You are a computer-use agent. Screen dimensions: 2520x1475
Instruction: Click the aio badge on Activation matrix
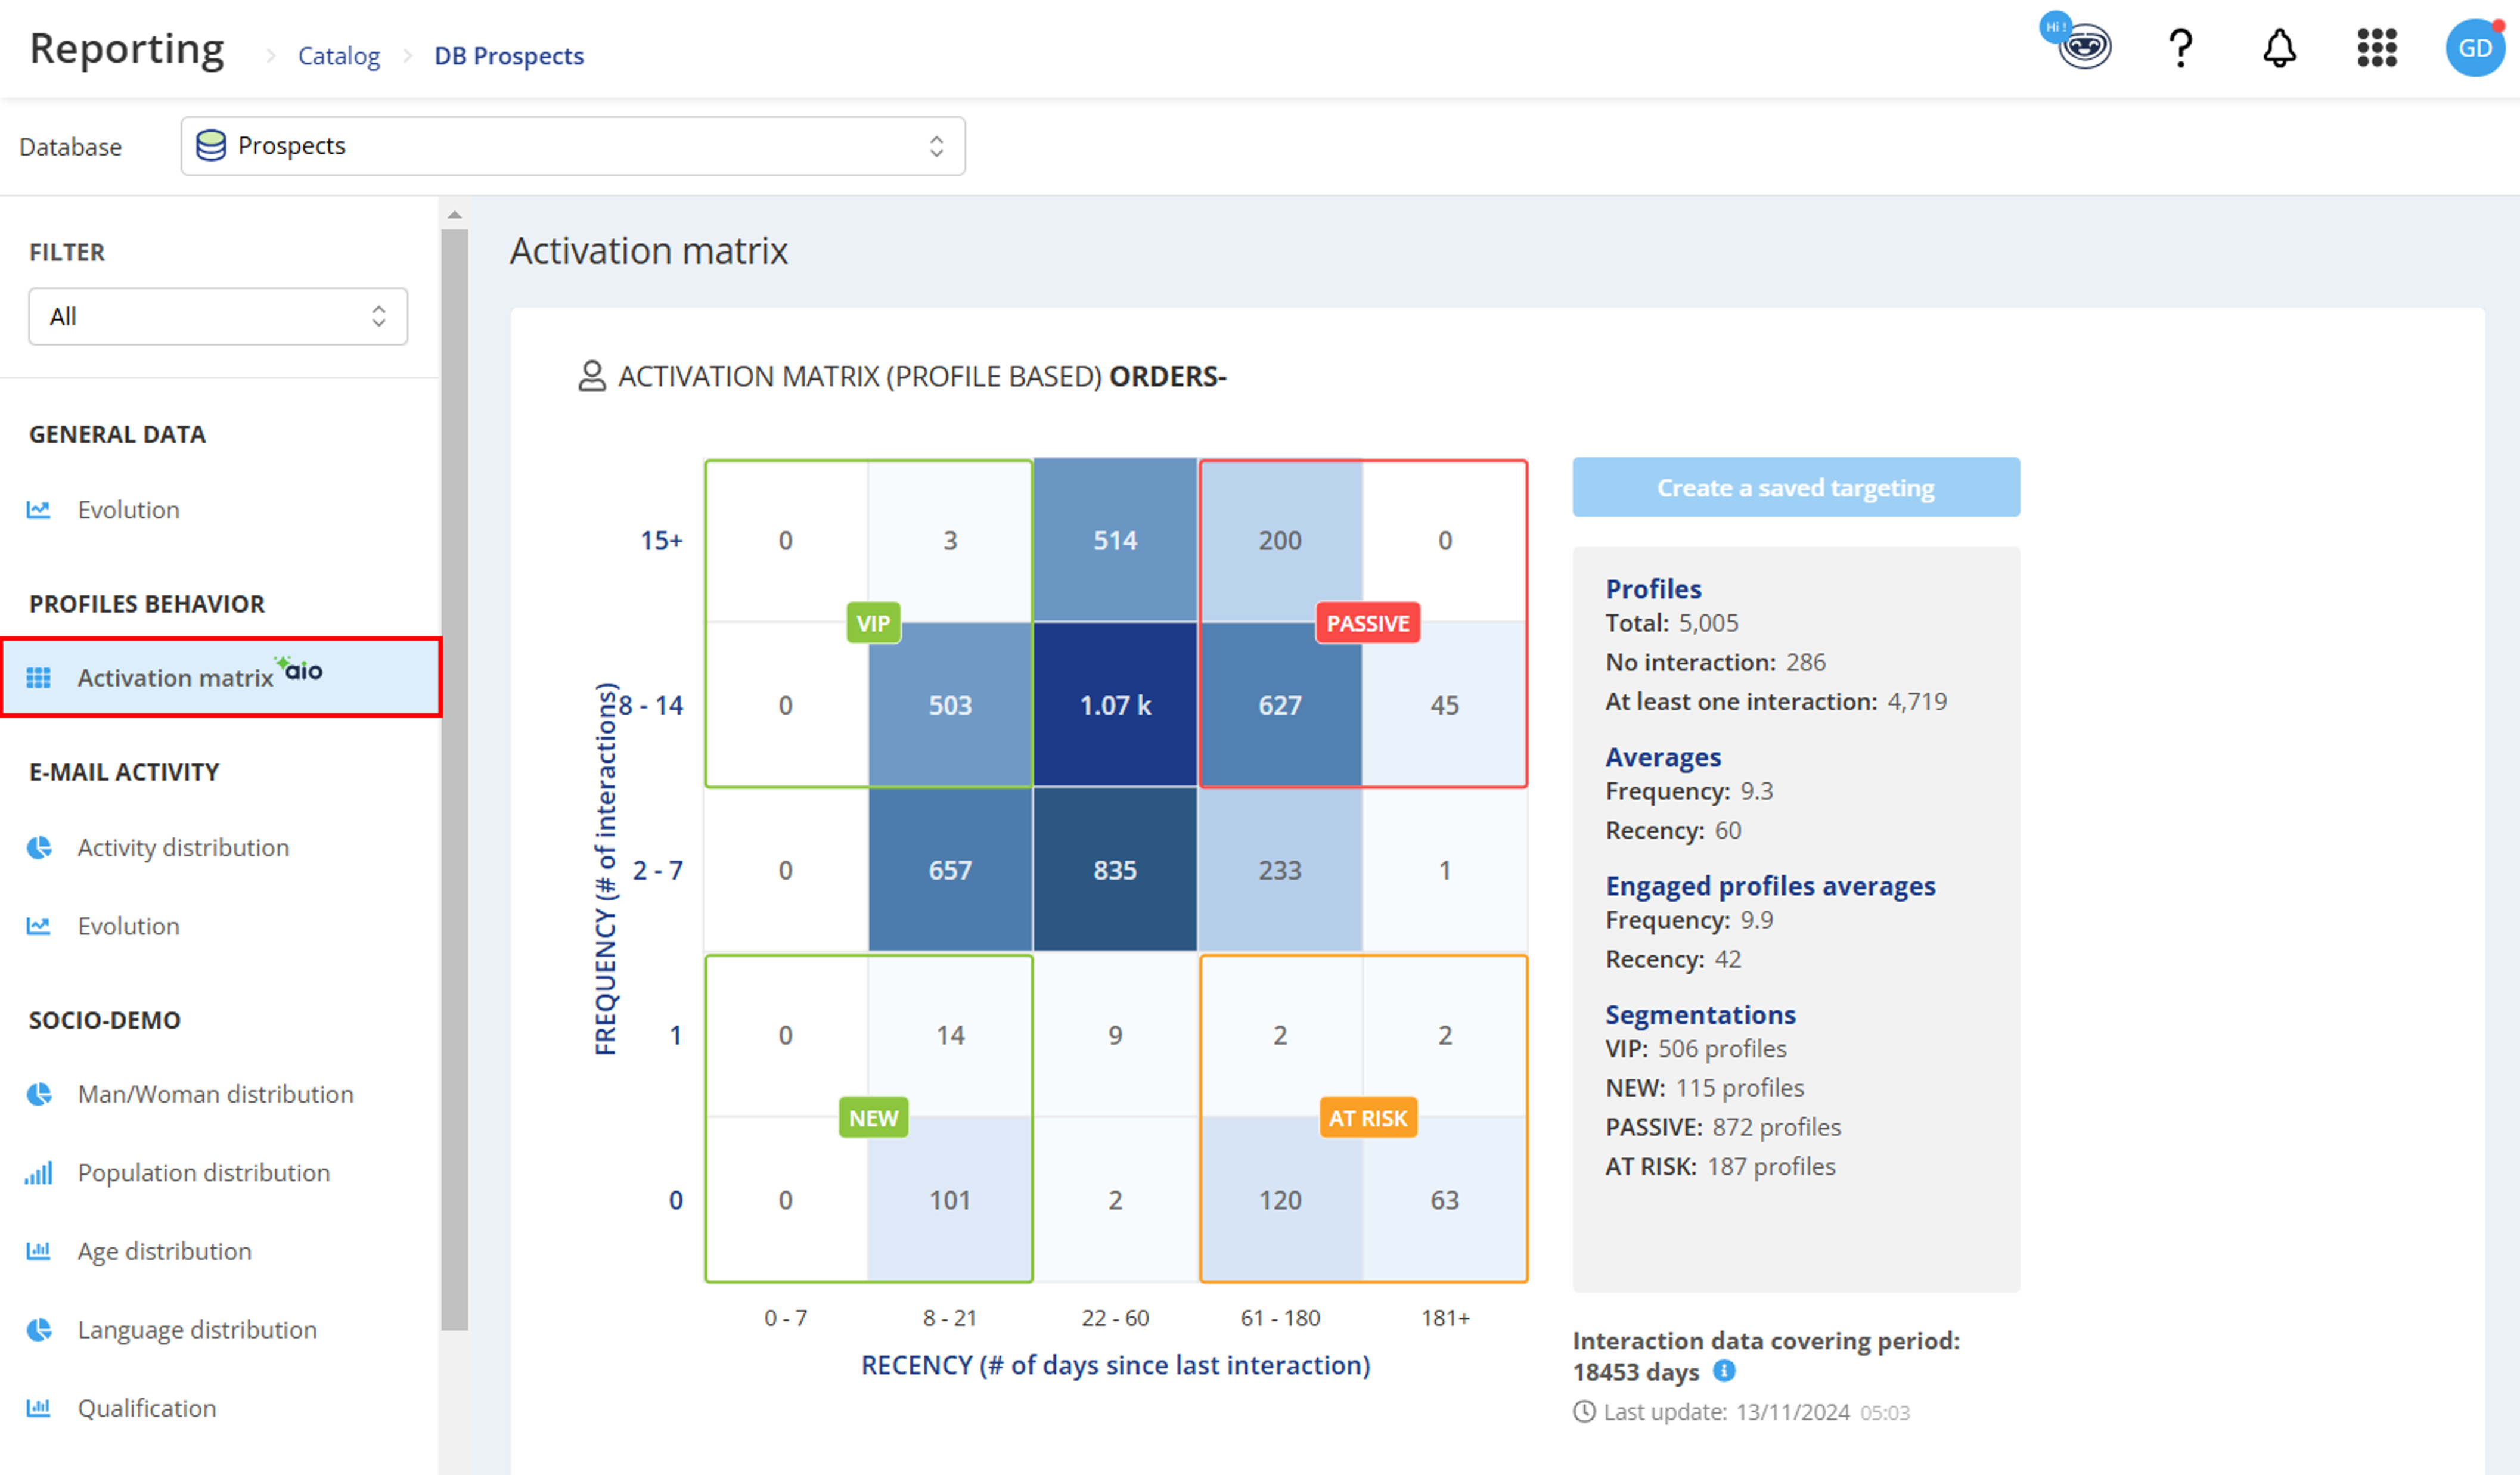click(300, 669)
